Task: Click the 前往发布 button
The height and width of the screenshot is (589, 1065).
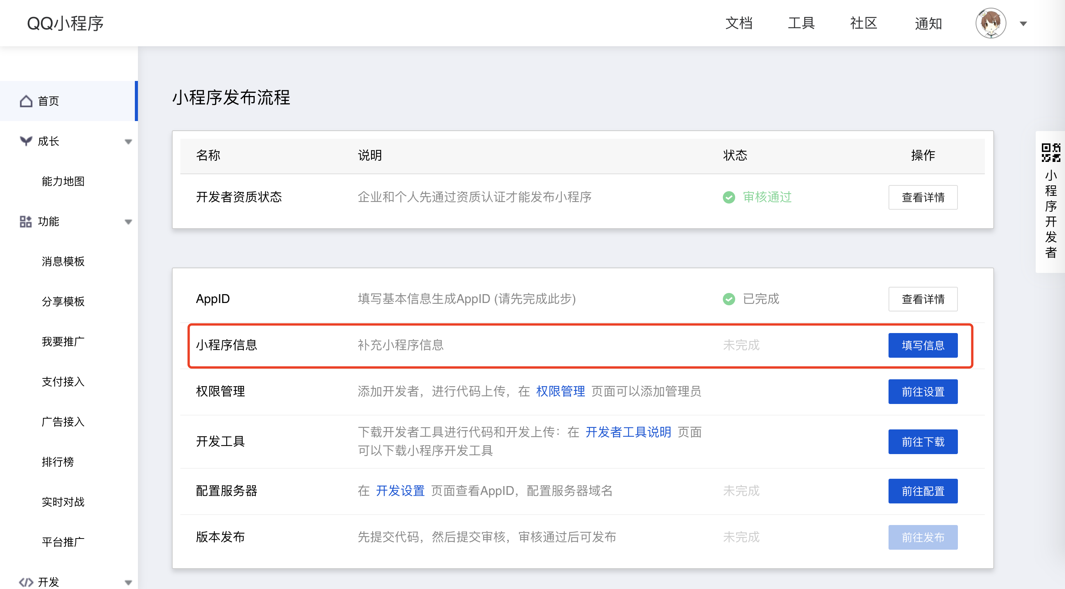Action: (x=923, y=537)
